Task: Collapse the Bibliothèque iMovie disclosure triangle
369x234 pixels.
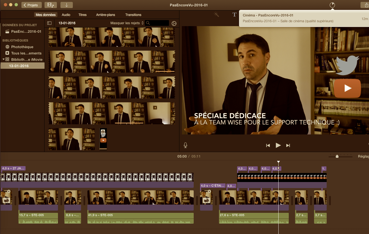Action: (4, 59)
